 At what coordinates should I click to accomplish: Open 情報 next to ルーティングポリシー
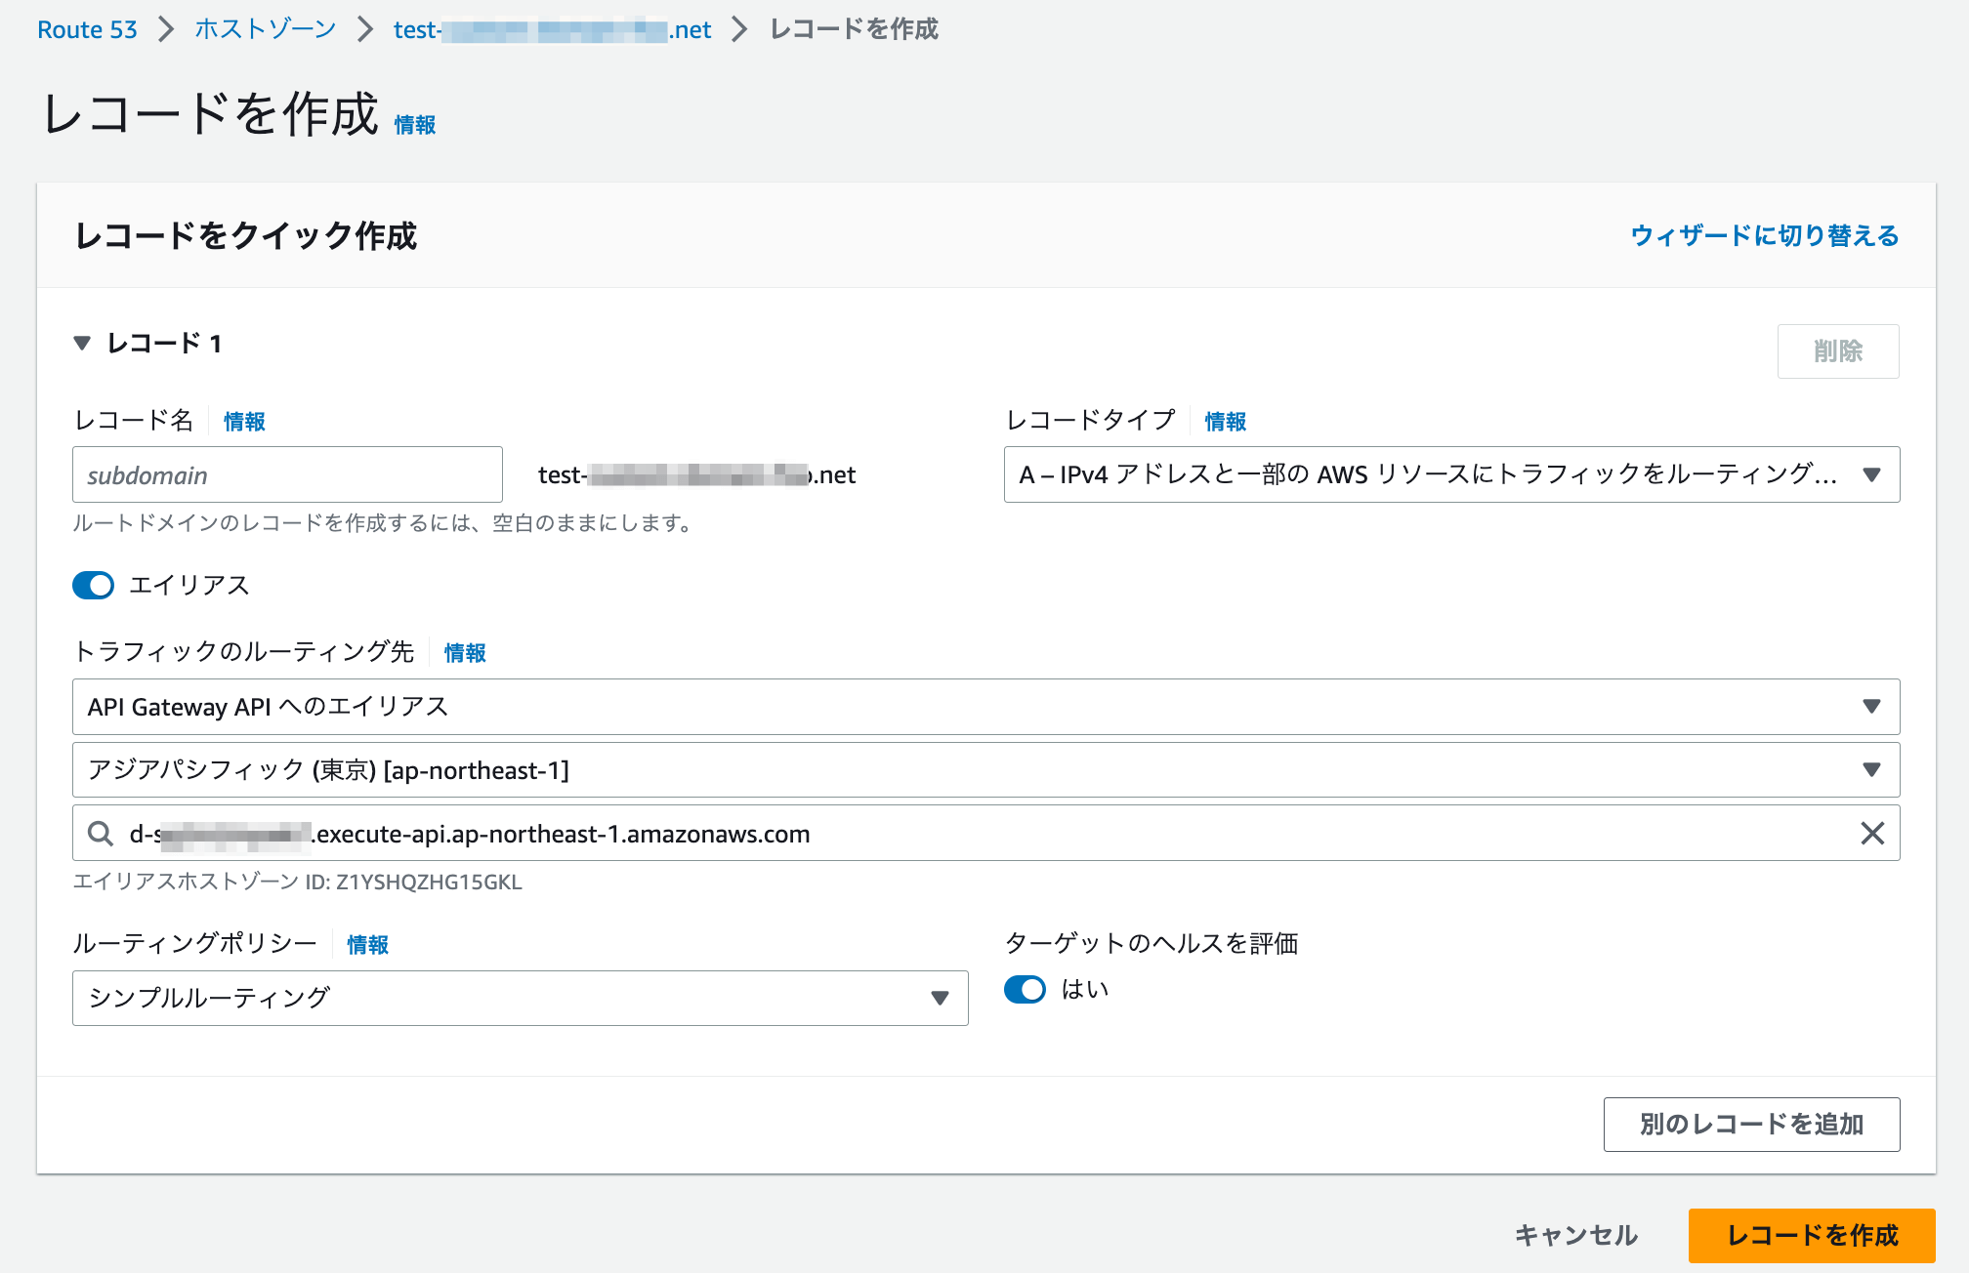pos(366,944)
